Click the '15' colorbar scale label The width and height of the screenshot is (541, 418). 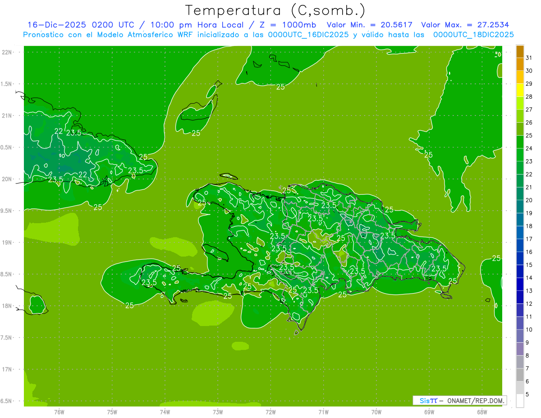(x=529, y=265)
